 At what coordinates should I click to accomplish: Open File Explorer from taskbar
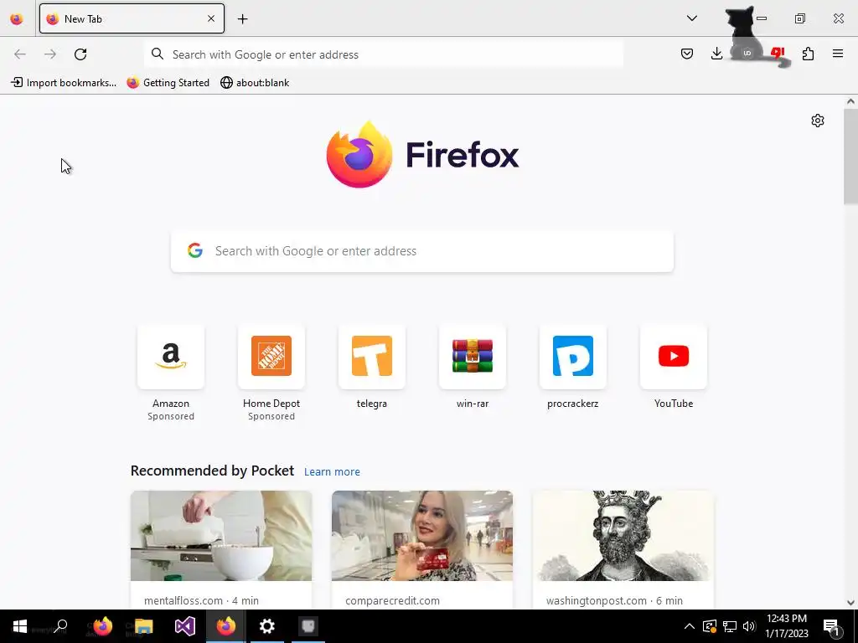coord(144,626)
